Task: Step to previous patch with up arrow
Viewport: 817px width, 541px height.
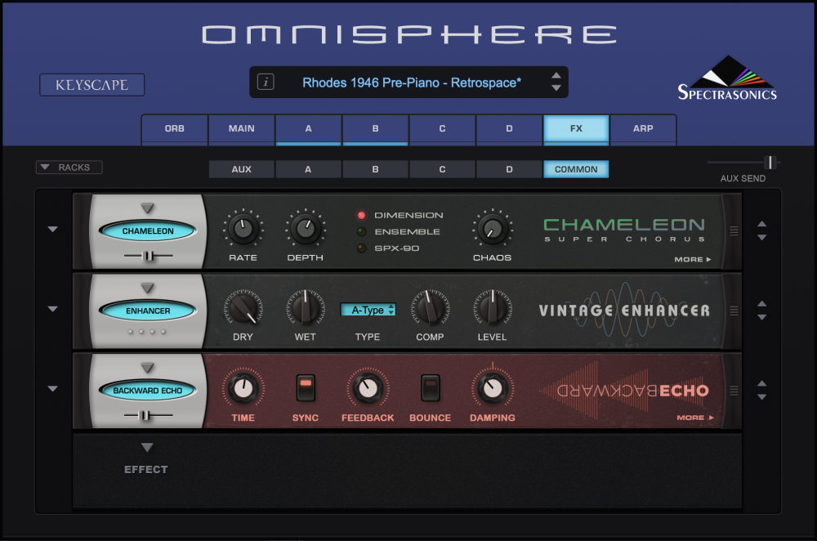Action: click(x=556, y=75)
